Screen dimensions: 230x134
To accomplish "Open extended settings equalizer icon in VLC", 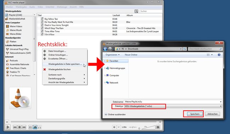I will 158,127.
